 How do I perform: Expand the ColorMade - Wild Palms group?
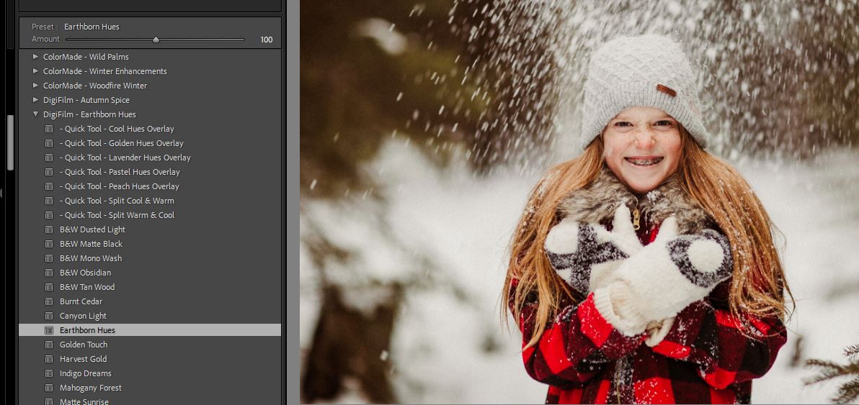pyautogui.click(x=35, y=57)
